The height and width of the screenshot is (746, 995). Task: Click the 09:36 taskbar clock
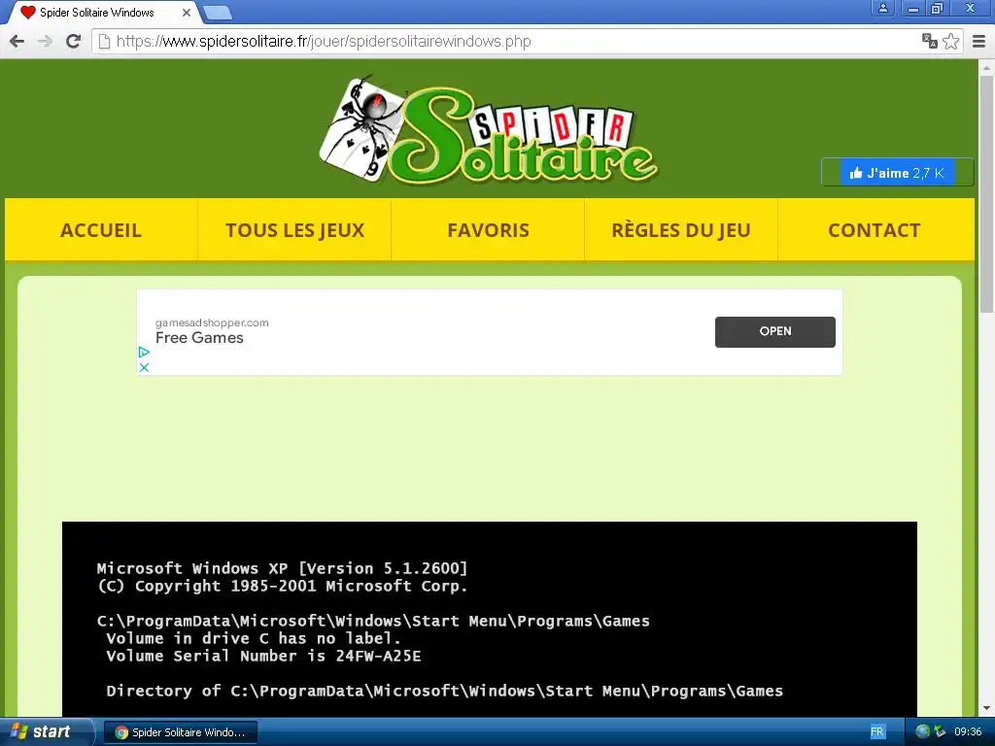pyautogui.click(x=968, y=732)
